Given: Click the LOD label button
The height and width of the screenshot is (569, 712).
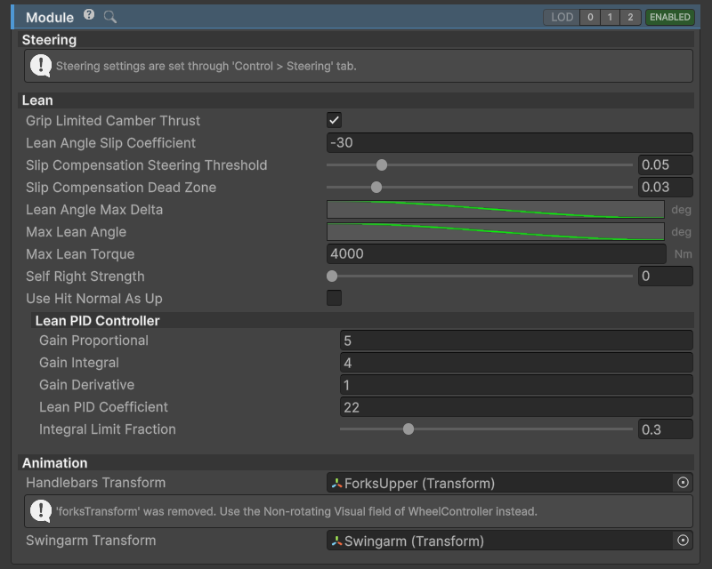Looking at the screenshot, I should click(562, 17).
